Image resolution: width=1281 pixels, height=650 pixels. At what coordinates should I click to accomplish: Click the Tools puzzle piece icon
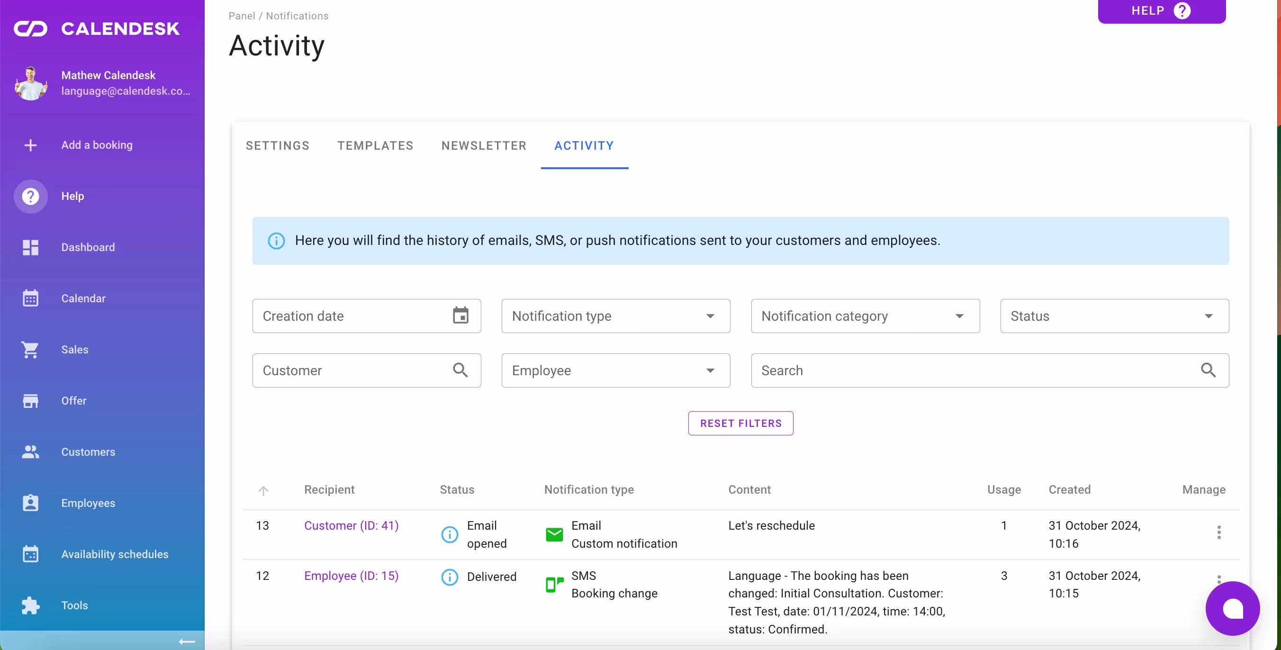point(30,605)
